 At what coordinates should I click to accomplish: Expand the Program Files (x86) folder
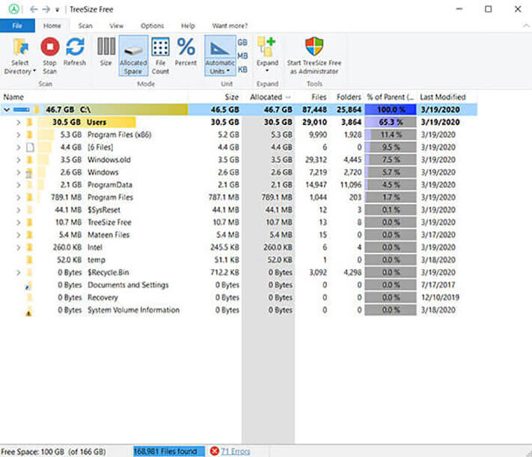[18, 135]
